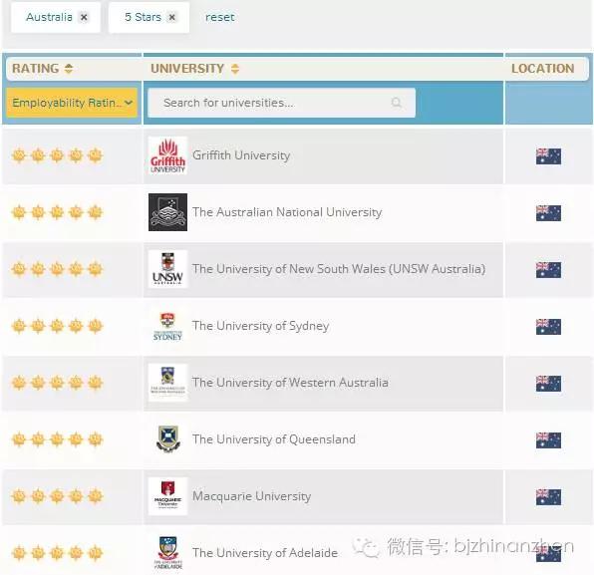Click the flag in University of Sydney row
Screen dimensions: 594x575
[548, 327]
